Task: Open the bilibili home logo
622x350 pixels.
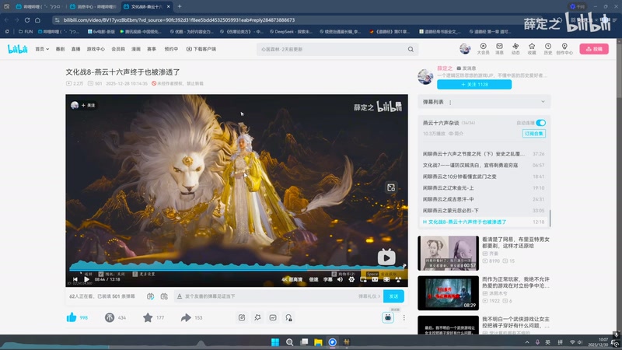Action: pos(17,49)
